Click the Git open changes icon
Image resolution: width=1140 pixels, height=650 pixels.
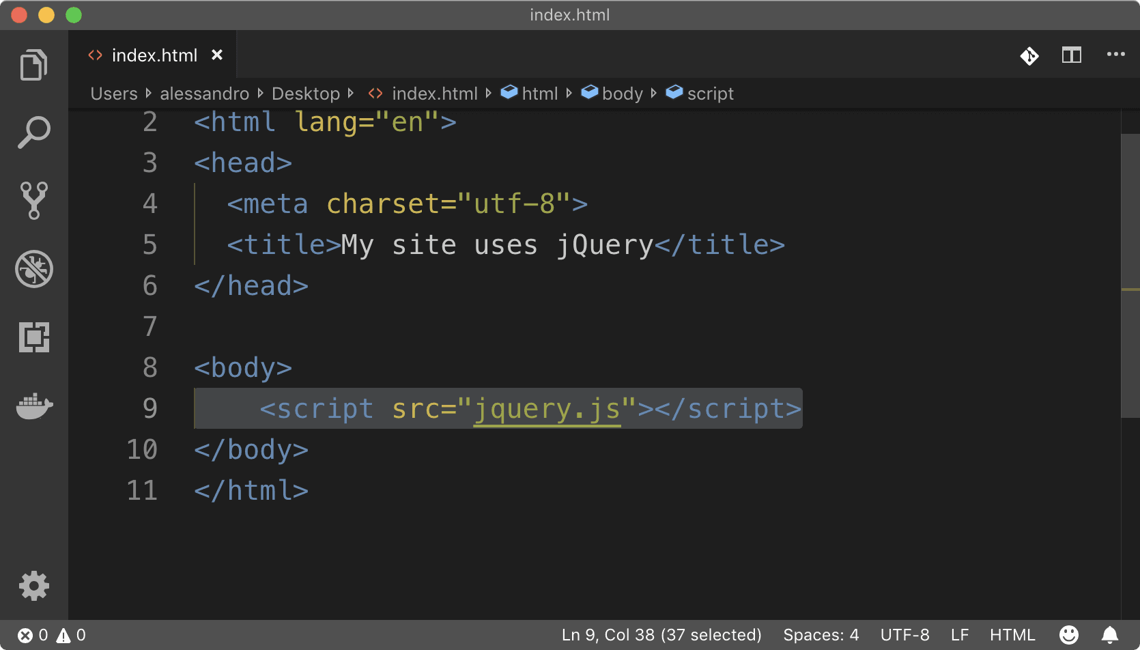pos(1029,55)
